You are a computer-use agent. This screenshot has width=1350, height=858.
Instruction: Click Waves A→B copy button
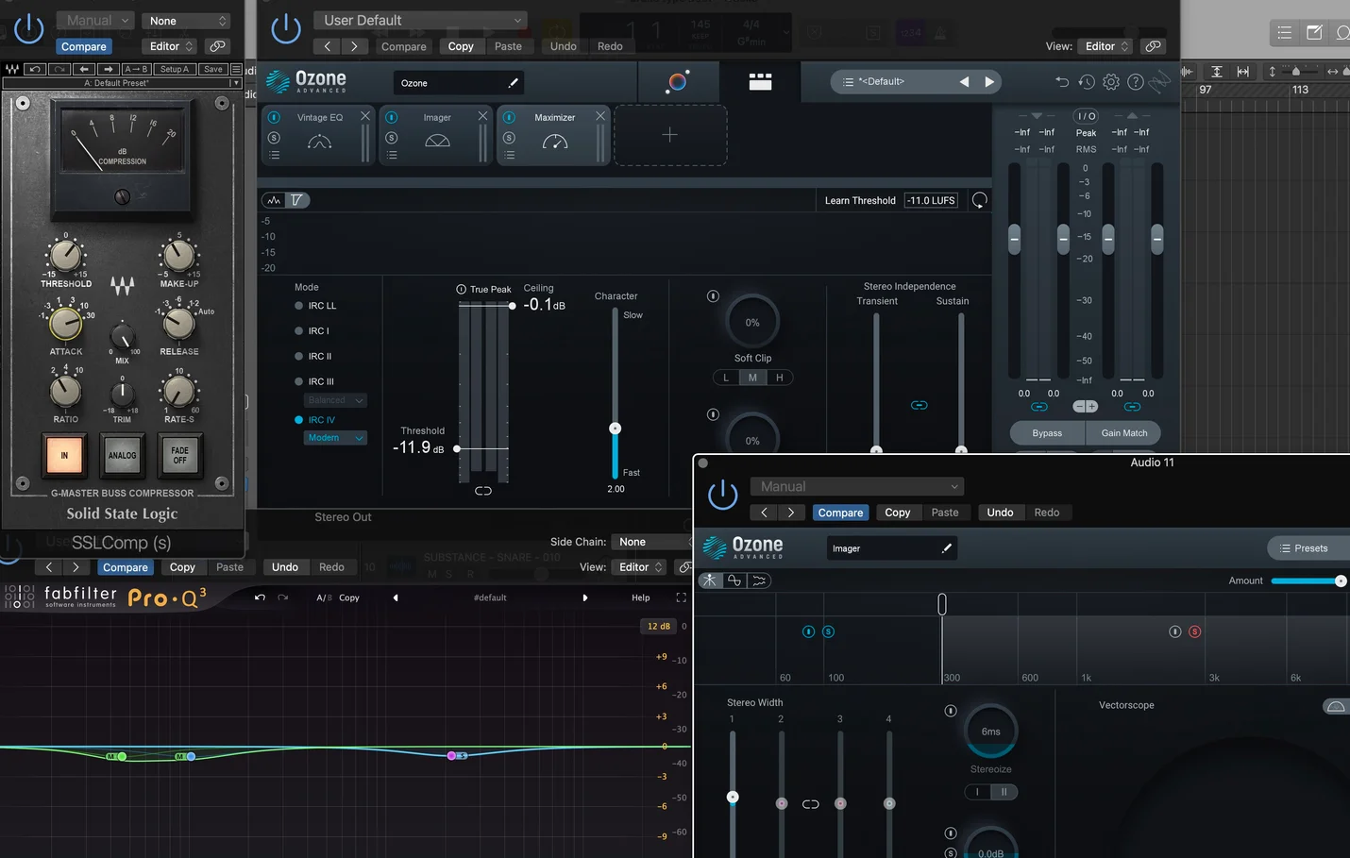coord(137,69)
